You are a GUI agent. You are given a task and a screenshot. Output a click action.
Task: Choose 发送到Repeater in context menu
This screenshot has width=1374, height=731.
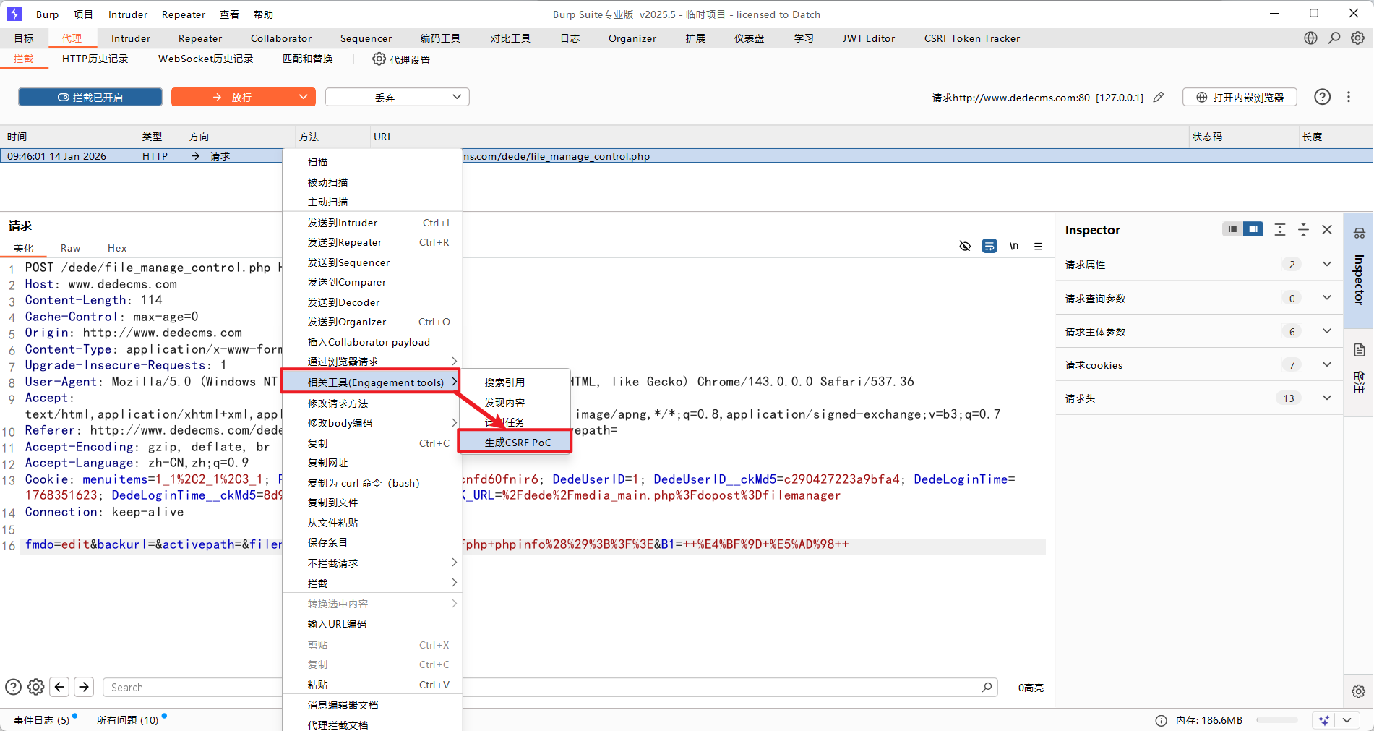(x=372, y=242)
